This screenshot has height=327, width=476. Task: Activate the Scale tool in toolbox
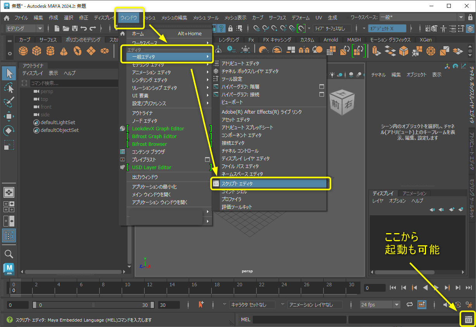tap(9, 145)
